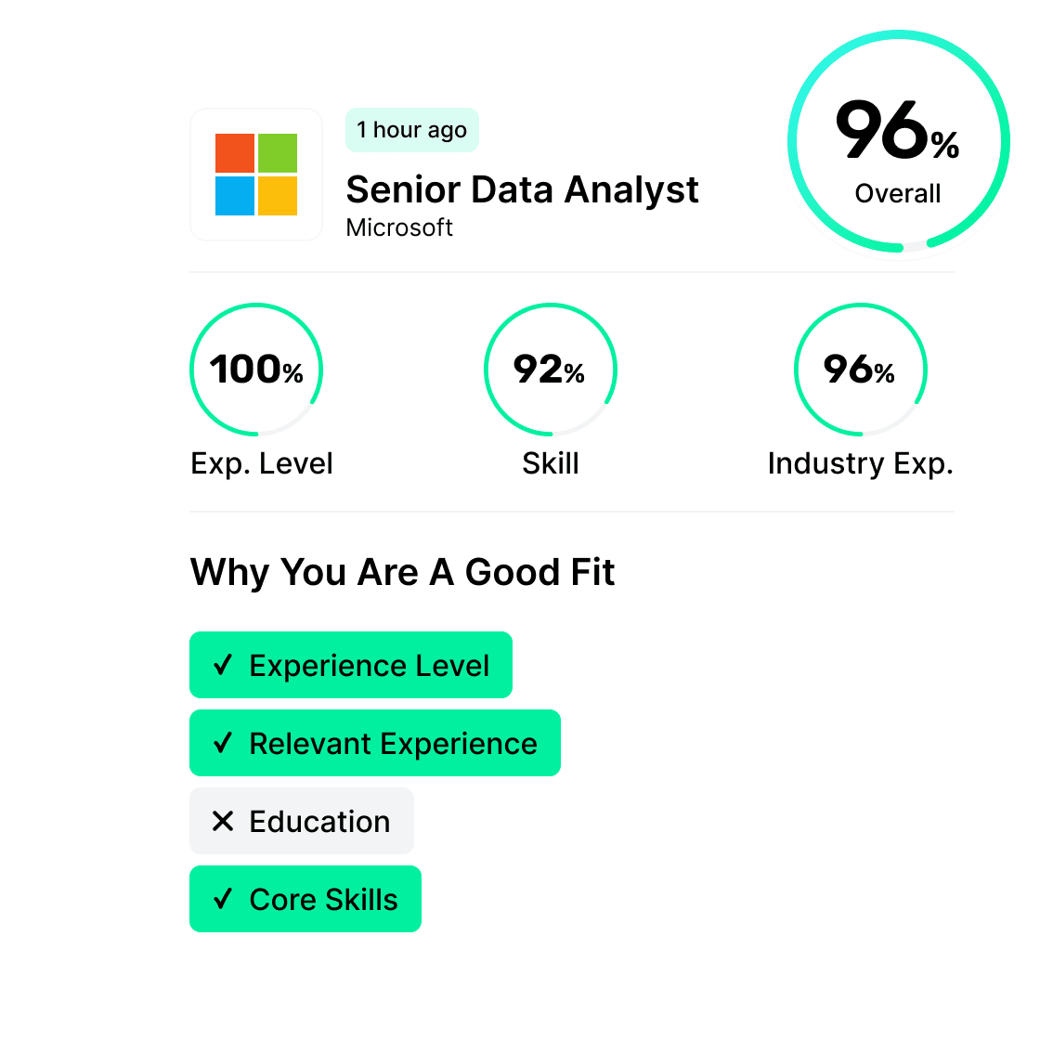Image resolution: width=1040 pixels, height=1040 pixels.
Task: Click the checkmark on Relevant Experience
Action: pos(223,743)
